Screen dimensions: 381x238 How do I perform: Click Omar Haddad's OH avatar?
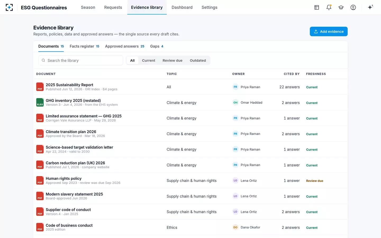point(235,103)
